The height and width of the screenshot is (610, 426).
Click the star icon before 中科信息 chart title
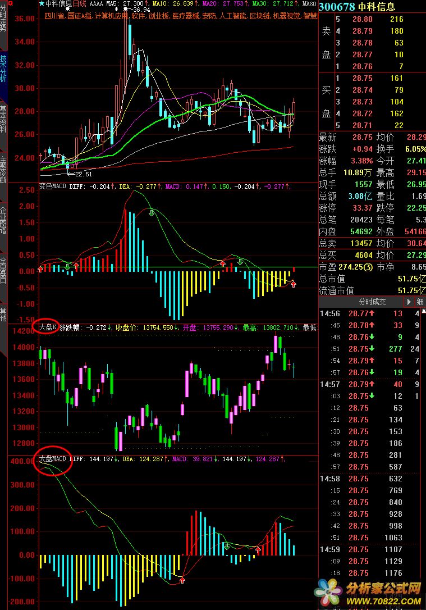point(42,3)
